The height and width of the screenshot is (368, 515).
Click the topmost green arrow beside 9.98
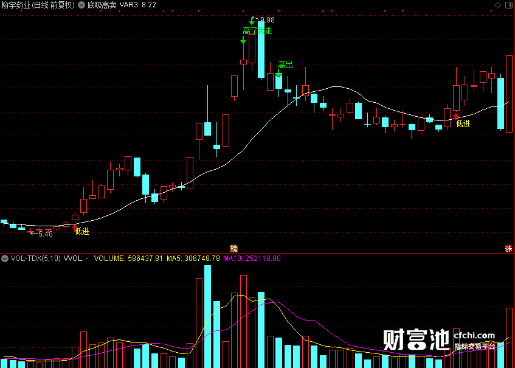coord(252,22)
